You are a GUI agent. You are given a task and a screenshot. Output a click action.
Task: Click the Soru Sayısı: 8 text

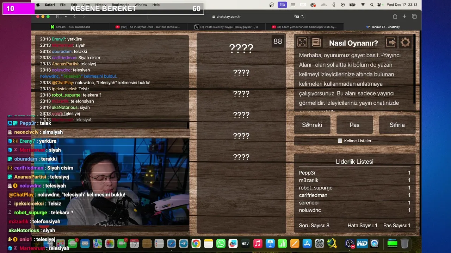pyautogui.click(x=314, y=226)
